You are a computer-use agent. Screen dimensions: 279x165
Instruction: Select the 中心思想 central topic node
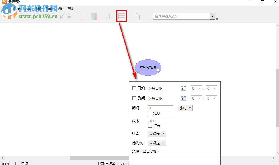(x=148, y=68)
